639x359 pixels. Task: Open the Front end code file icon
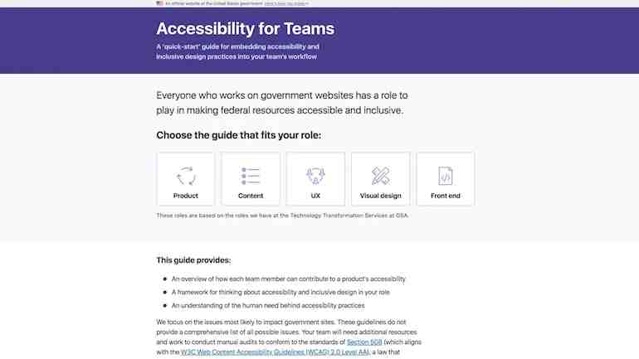click(x=446, y=176)
